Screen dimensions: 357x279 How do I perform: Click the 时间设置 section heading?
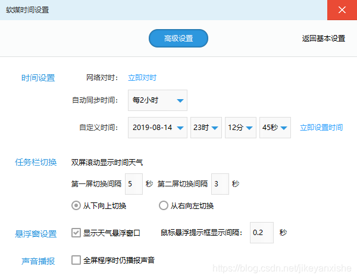pos(38,78)
